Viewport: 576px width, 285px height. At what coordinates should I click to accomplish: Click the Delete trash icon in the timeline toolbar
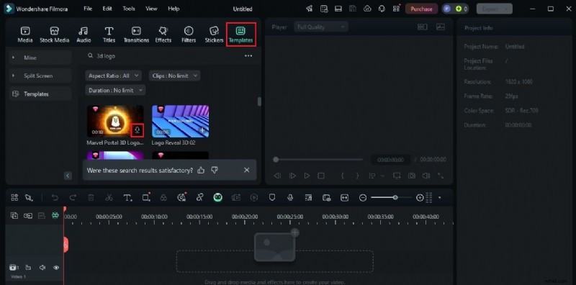[91, 198]
